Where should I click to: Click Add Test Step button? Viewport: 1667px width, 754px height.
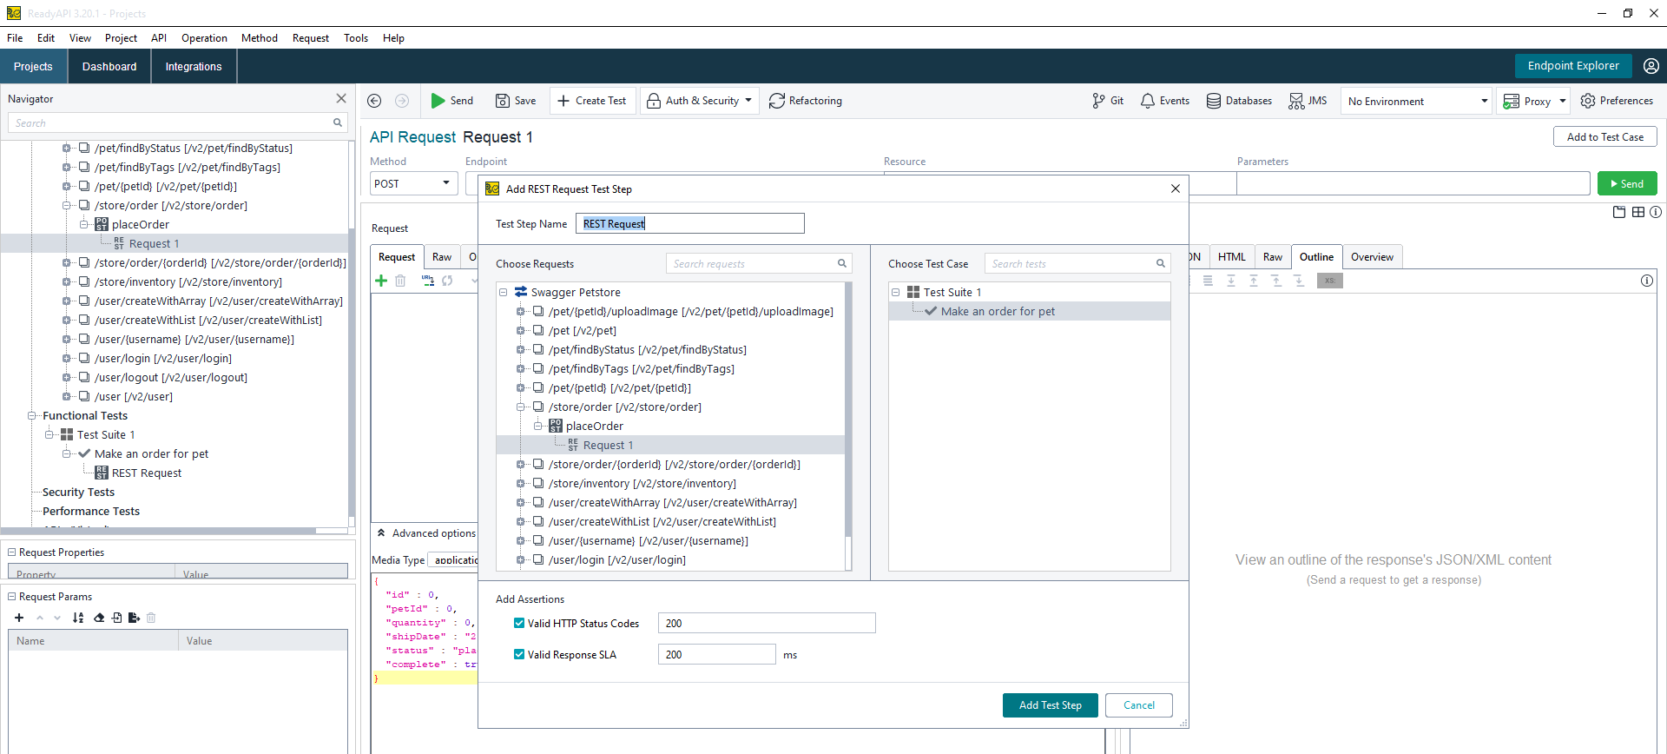point(1050,705)
